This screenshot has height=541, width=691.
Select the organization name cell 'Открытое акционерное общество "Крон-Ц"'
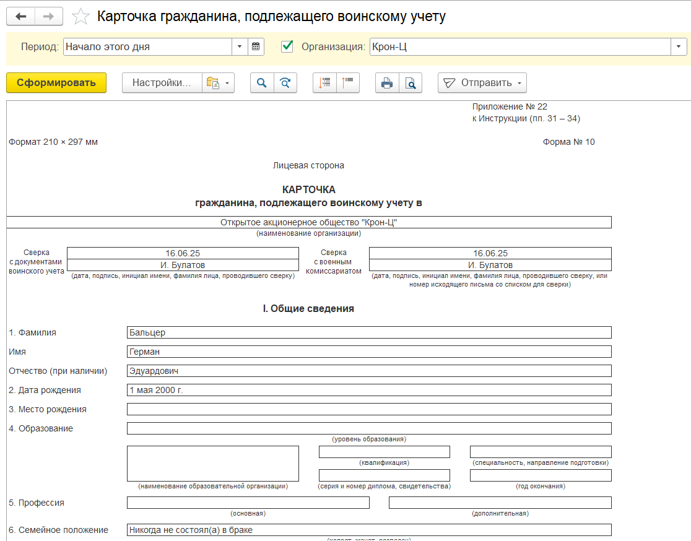(x=309, y=222)
